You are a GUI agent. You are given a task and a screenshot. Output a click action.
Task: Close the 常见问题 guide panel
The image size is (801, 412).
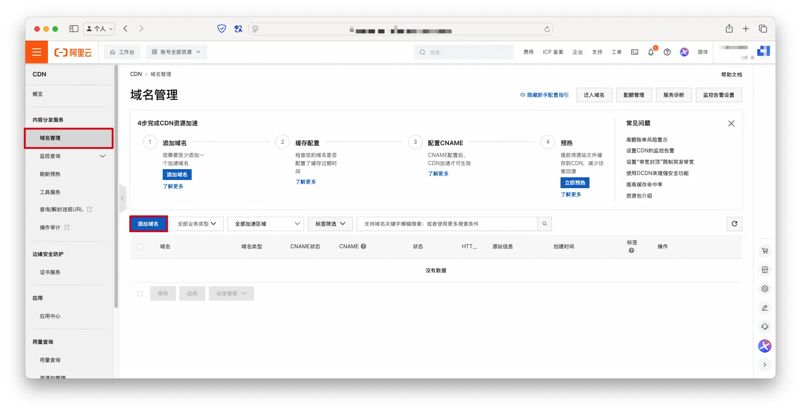731,123
